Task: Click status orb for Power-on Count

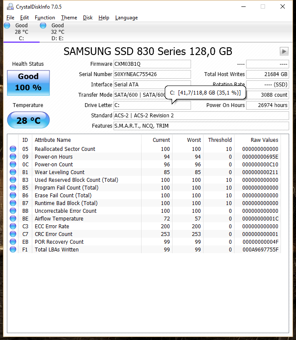Action: pos(13,164)
